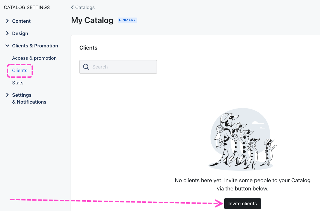Image resolution: width=320 pixels, height=211 pixels.
Task: Expand the Content section chevron
Action: click(7, 21)
